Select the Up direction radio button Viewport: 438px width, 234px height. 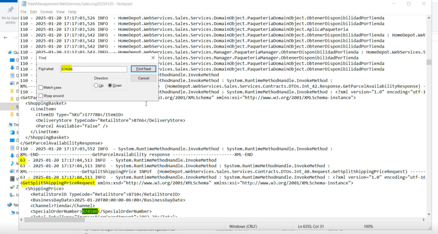tap(96, 86)
